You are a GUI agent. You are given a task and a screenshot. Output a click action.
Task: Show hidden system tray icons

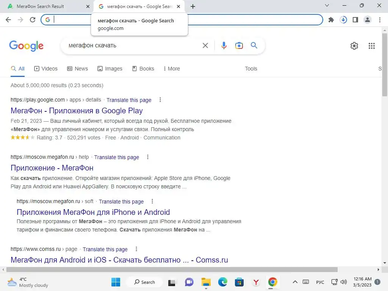coord(295,282)
